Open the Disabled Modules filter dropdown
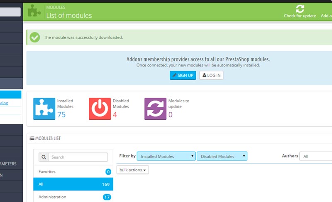This screenshot has width=332, height=202. click(222, 156)
